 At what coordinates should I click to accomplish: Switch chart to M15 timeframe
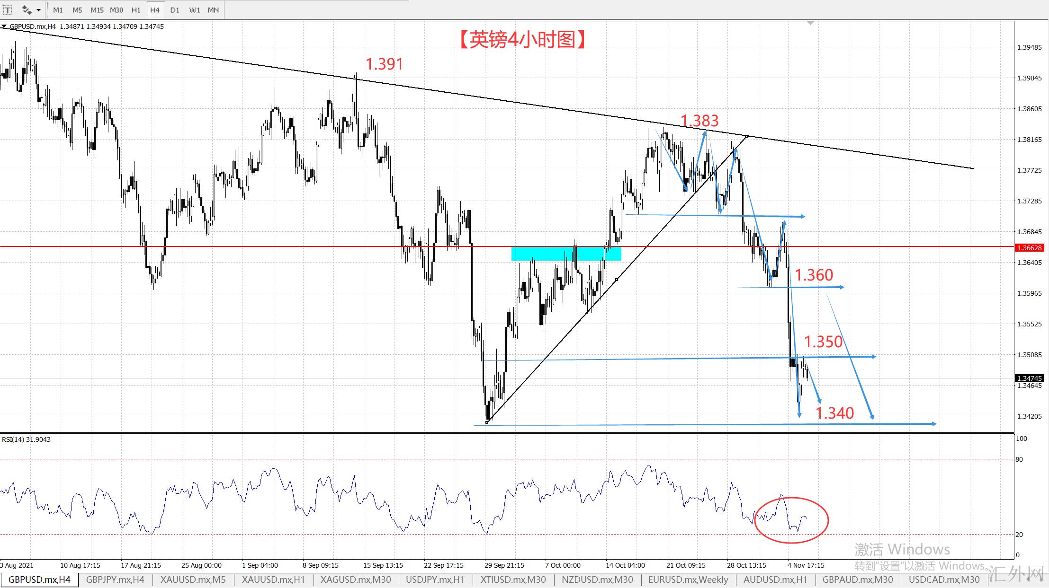(x=97, y=9)
